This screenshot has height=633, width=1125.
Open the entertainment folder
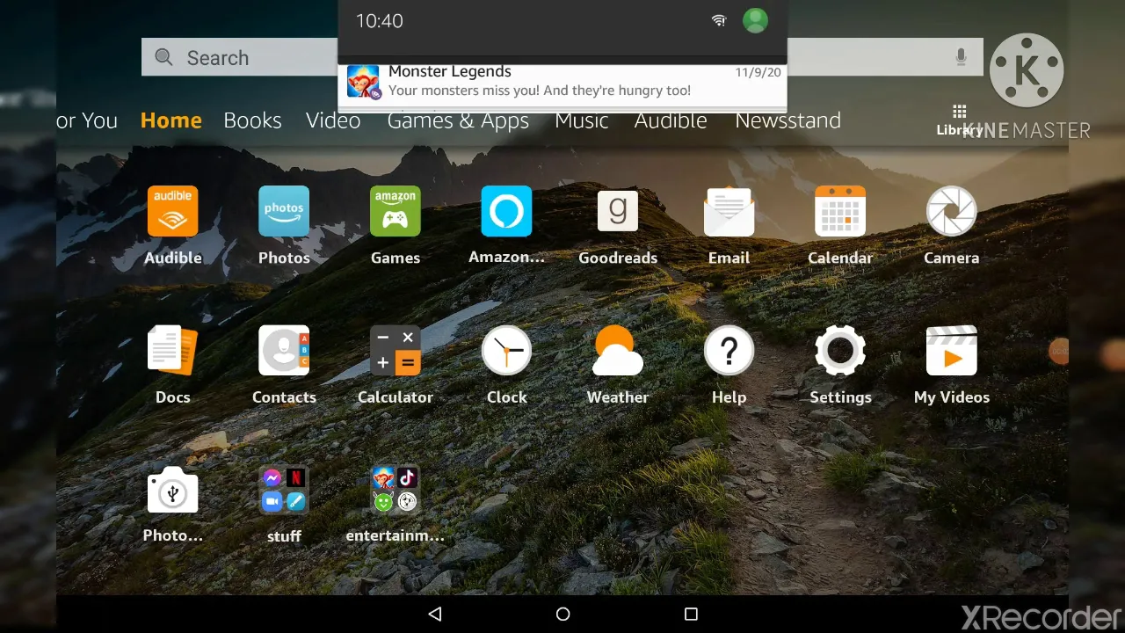coord(396,490)
